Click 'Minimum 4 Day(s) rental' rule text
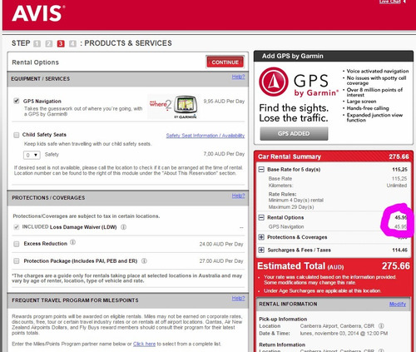Image resolution: width=416 pixels, height=352 pixels. 296,200
